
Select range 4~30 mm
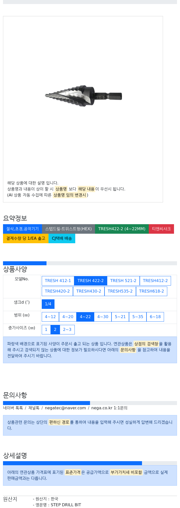[x=103, y=317]
